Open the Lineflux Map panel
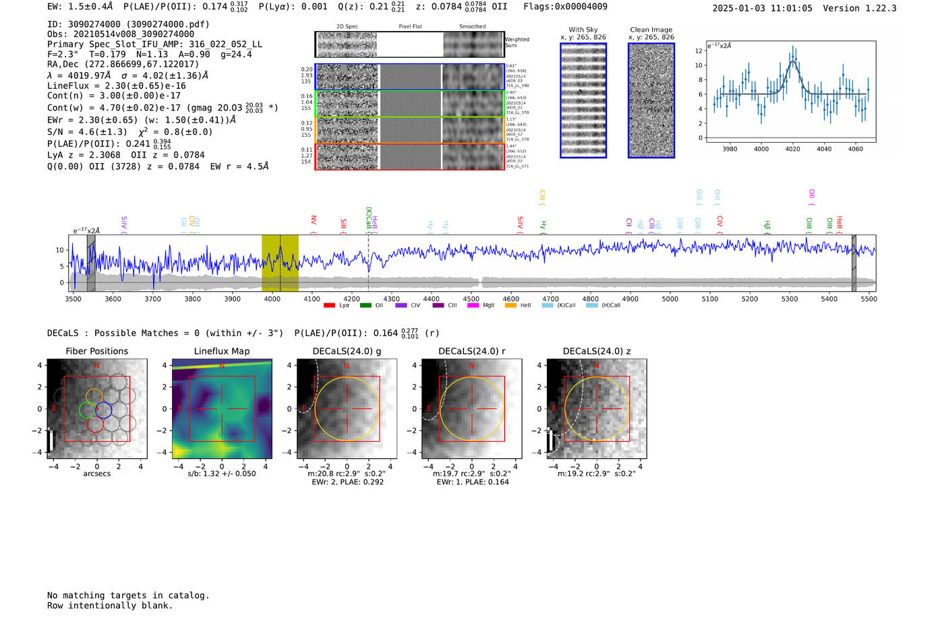Image resolution: width=944 pixels, height=642 pixels. click(222, 409)
